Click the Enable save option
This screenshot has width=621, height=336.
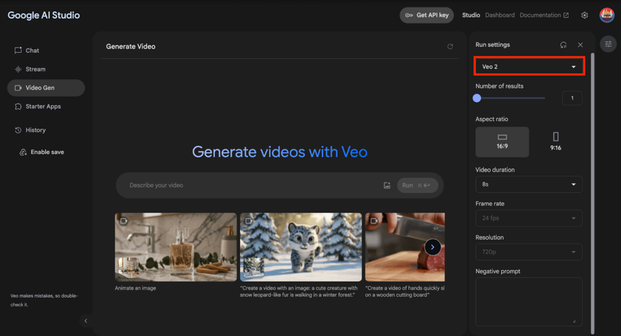(42, 152)
